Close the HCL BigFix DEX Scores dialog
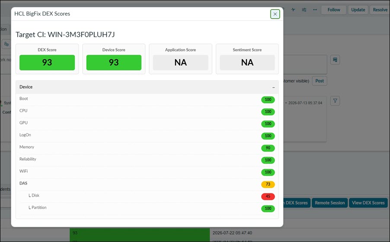Screen dimensions: 390x242 point(275,14)
